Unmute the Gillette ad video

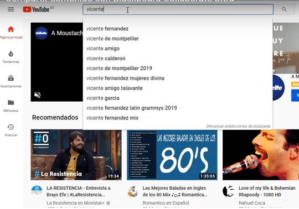[38, 95]
